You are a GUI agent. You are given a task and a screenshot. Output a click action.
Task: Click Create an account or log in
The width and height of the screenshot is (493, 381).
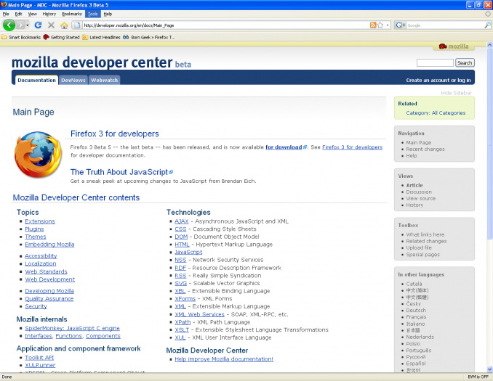[x=438, y=81]
